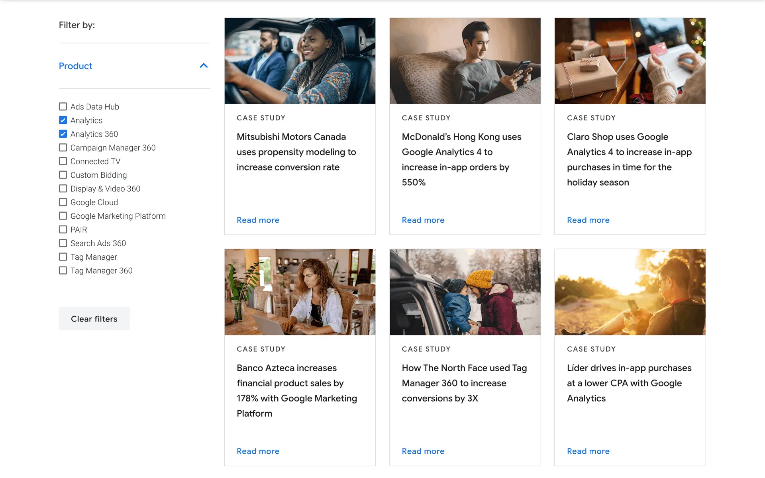Click the Product filter heading
The height and width of the screenshot is (478, 765).
76,66
